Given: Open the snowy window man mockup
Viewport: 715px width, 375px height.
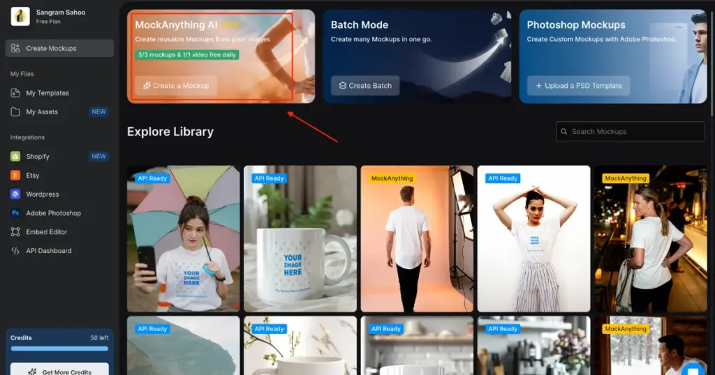Looking at the screenshot, I should click(x=650, y=346).
